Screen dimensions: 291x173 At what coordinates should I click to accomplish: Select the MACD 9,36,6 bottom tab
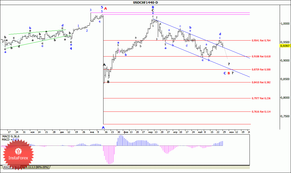11,167
